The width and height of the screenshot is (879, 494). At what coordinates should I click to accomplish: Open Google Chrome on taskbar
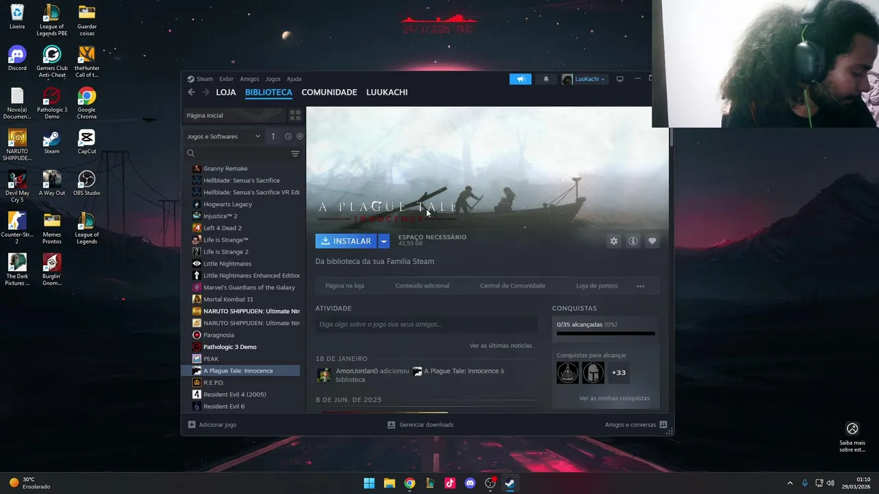pos(409,483)
